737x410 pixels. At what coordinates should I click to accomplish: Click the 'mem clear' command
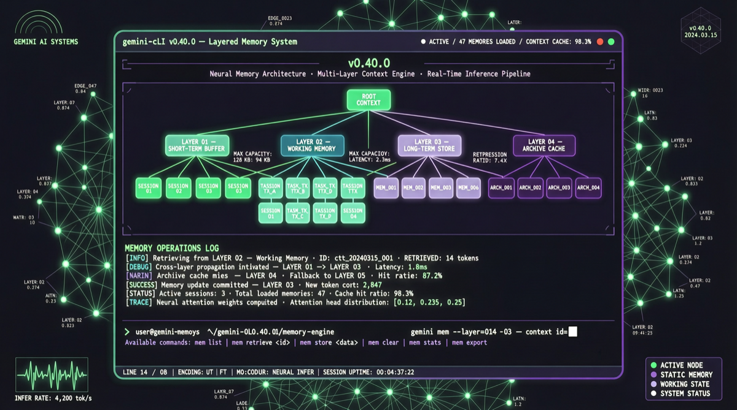click(384, 343)
